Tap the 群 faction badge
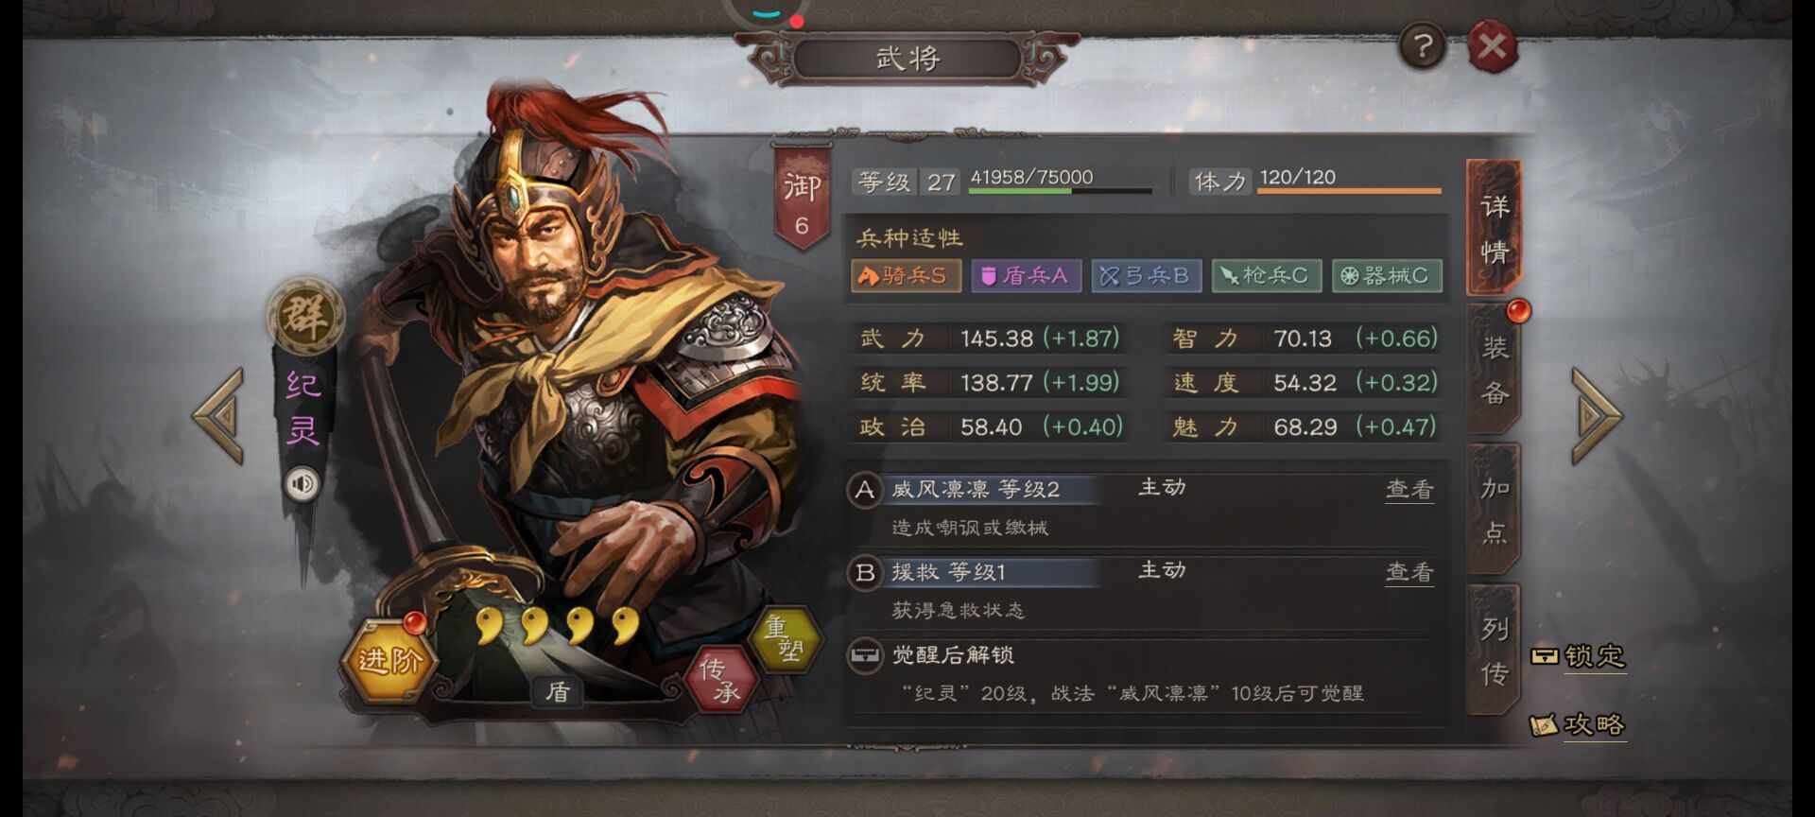The height and width of the screenshot is (817, 1815). point(304,316)
